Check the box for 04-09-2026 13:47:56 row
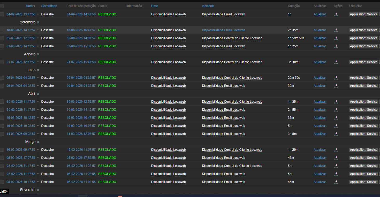The height and width of the screenshot is (197, 380). pos(2,14)
